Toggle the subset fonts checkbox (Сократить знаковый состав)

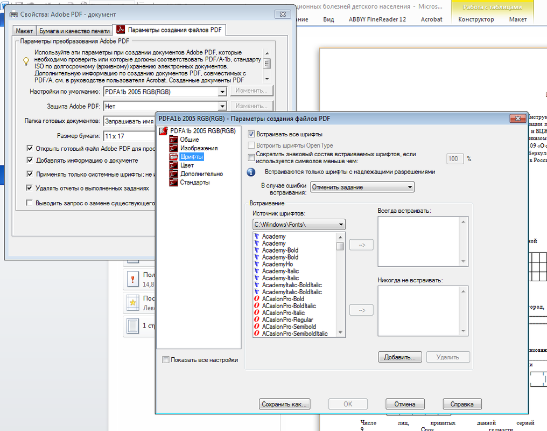click(x=251, y=158)
